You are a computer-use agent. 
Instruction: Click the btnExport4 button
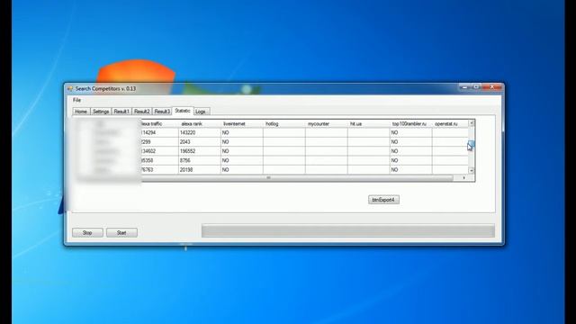(x=383, y=200)
